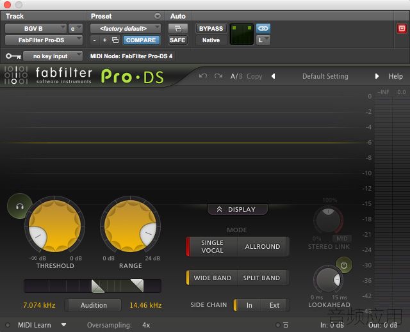Click the 14.46 kHz frequency value
The height and width of the screenshot is (332, 410).
145,305
